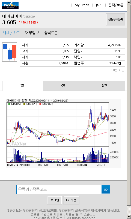Click the change value 470(14.99%)

point(28,22)
